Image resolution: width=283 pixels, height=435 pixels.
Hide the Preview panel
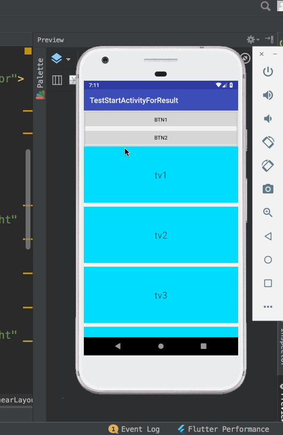270,40
